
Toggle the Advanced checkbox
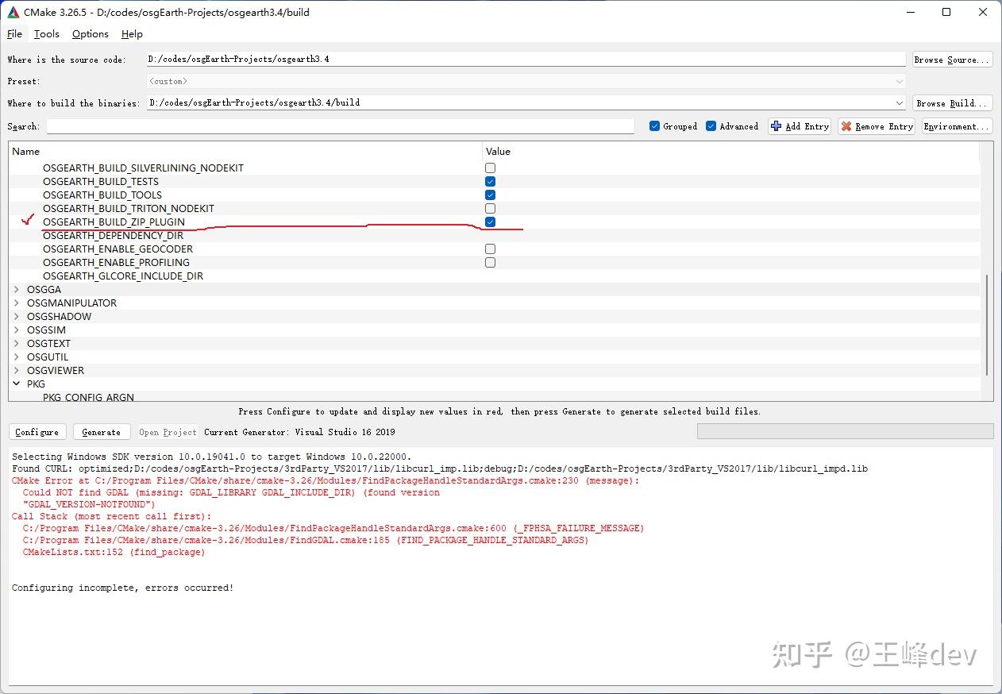tap(711, 126)
